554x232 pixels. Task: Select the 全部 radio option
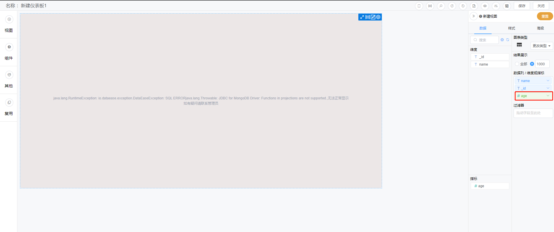[517, 64]
